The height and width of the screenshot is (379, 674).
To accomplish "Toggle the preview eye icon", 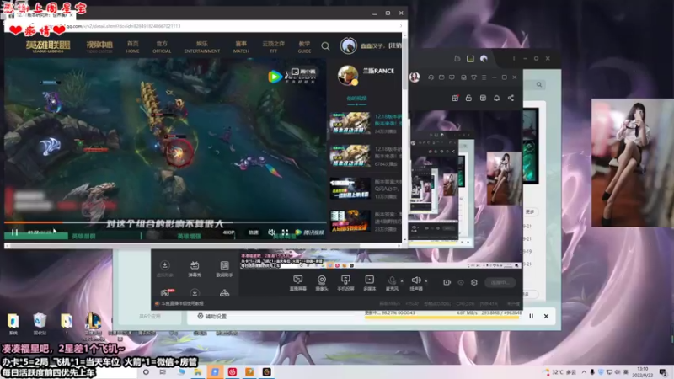I will (x=460, y=282).
